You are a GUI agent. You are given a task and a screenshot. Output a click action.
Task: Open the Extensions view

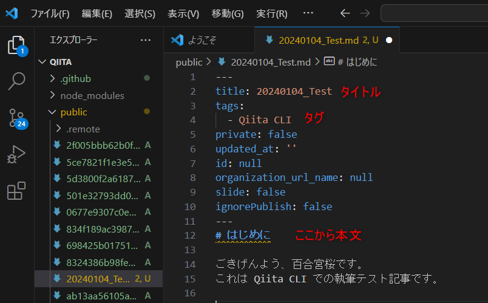[x=16, y=191]
